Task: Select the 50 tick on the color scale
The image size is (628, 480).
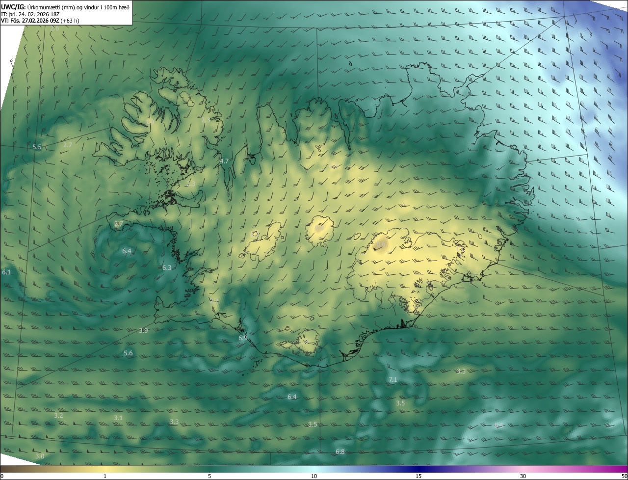Action: coord(624,476)
